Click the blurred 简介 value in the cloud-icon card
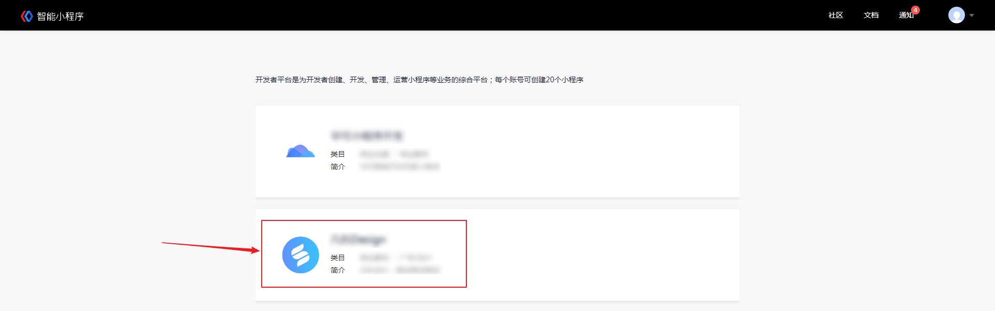The width and height of the screenshot is (995, 311). point(400,167)
